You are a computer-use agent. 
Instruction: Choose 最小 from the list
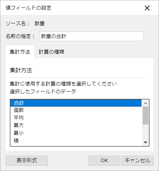tap(76, 133)
